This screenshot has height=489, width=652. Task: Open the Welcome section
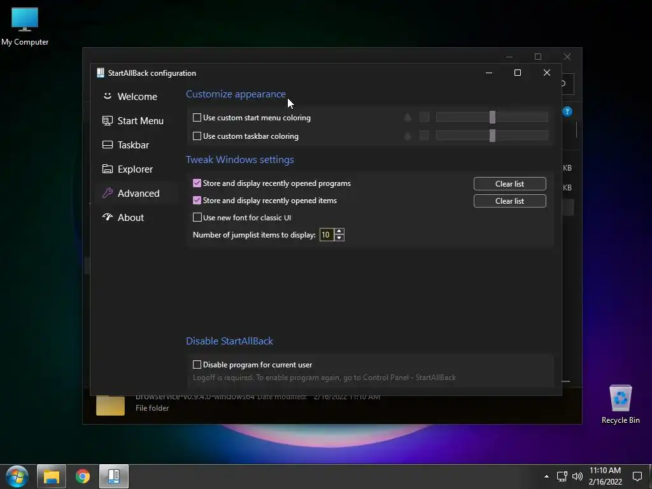(137, 97)
